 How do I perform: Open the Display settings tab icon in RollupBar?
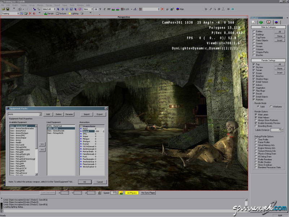coord(268,22)
